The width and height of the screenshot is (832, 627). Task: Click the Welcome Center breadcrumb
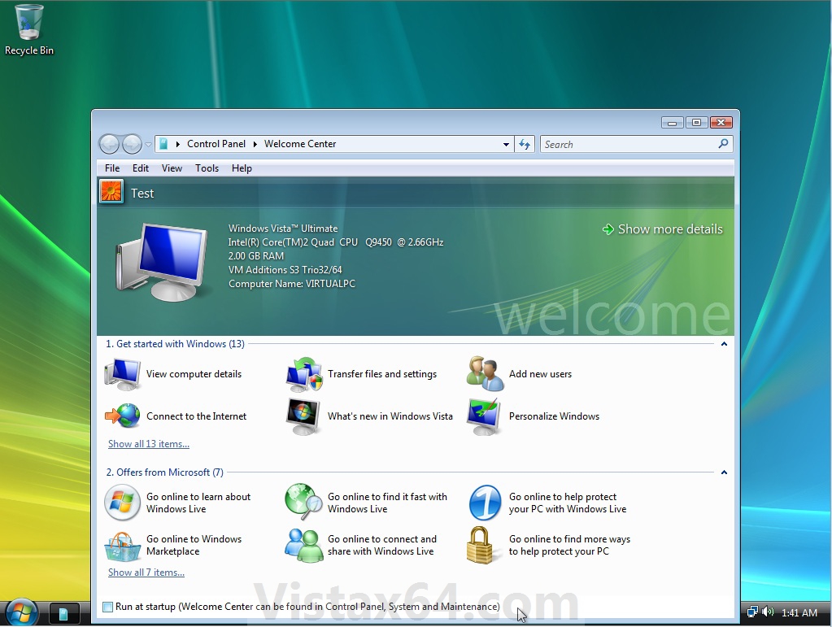pos(300,144)
